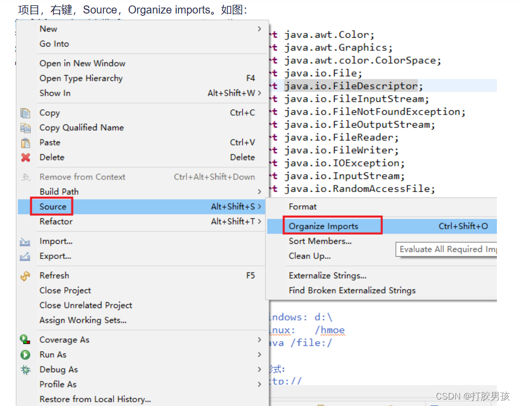Click the Debug As bug icon

(x=25, y=369)
